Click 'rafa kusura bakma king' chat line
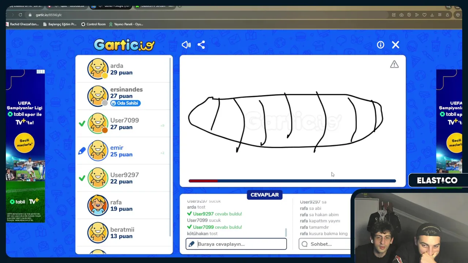Screen dimensions: 468x263 (324, 233)
